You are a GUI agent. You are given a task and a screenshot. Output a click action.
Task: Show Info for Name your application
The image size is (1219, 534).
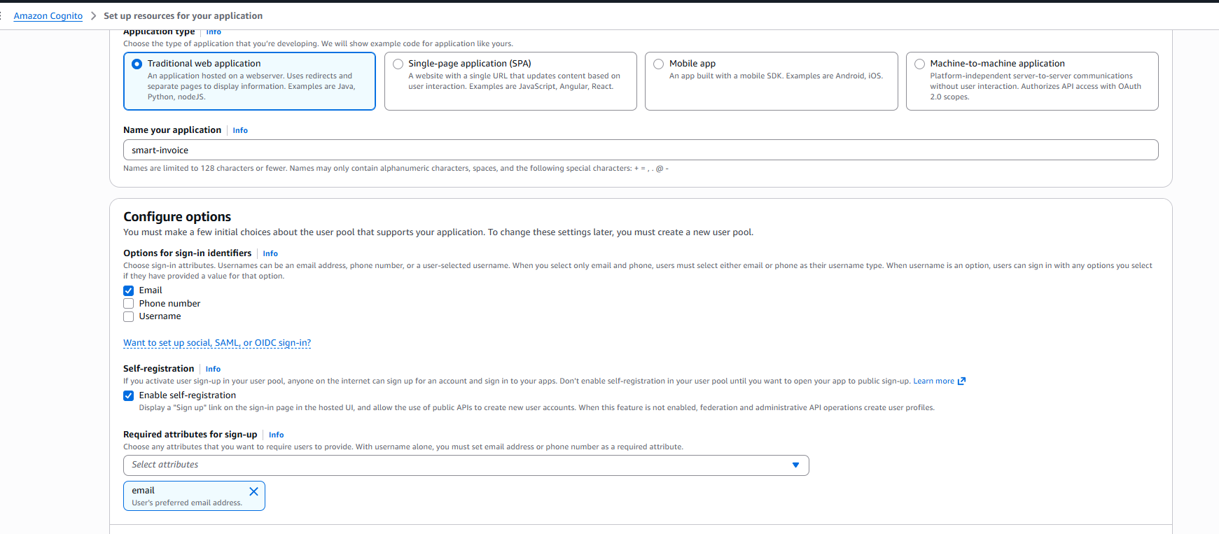coord(240,130)
